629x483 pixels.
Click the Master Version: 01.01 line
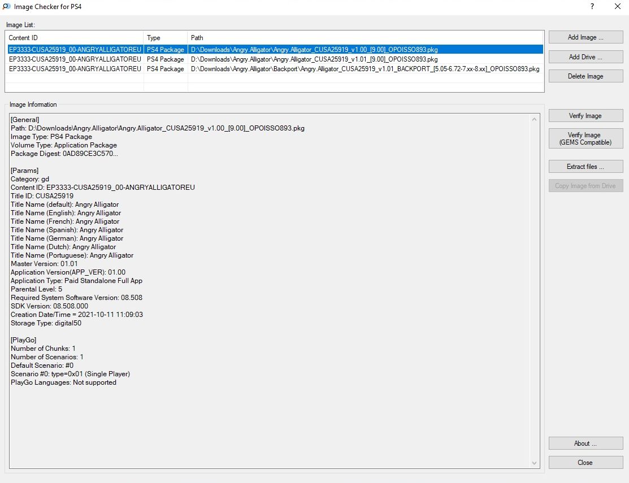[x=44, y=264]
